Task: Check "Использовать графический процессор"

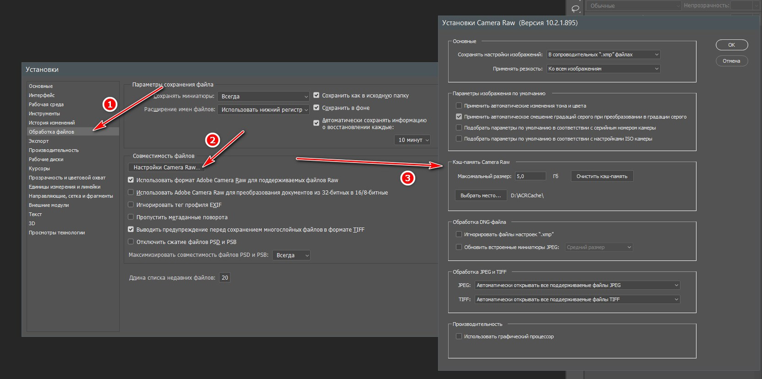Action: coord(459,336)
